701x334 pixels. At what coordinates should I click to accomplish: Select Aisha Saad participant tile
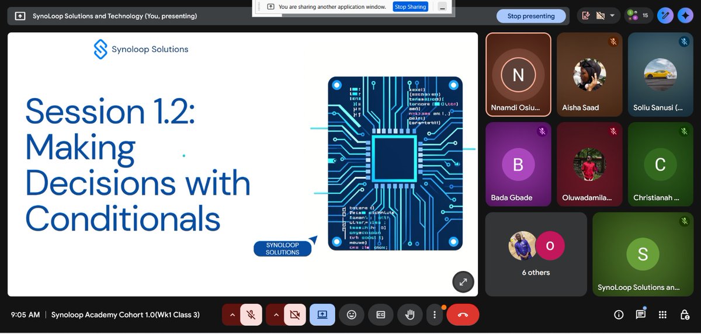point(589,74)
